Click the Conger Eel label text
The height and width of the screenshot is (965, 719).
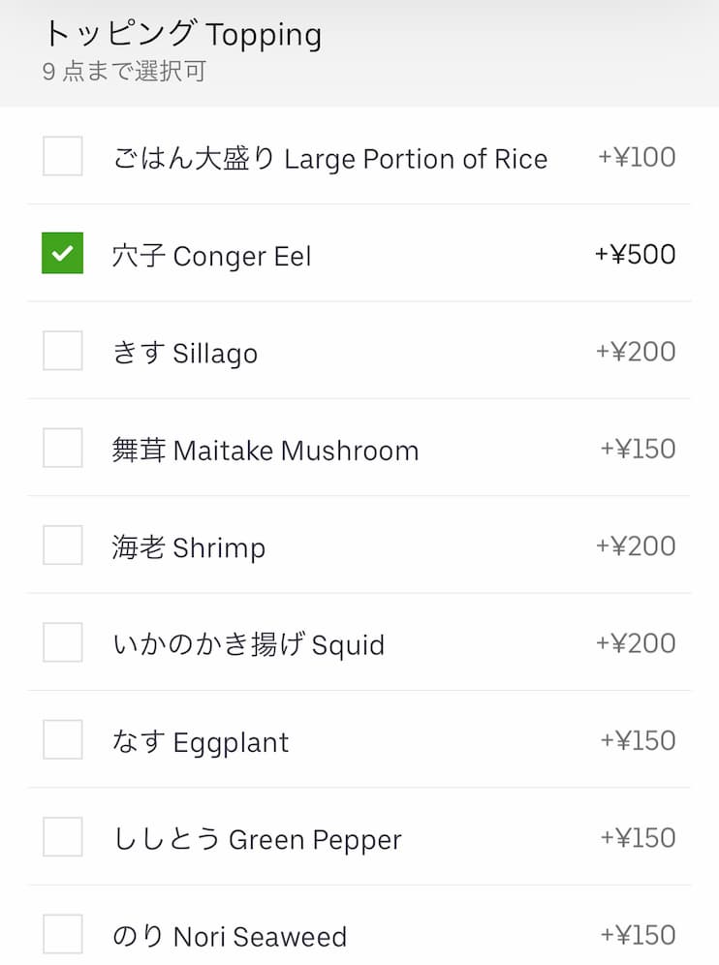tap(211, 257)
